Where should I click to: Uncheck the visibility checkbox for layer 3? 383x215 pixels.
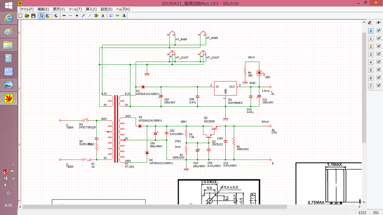point(379,54)
